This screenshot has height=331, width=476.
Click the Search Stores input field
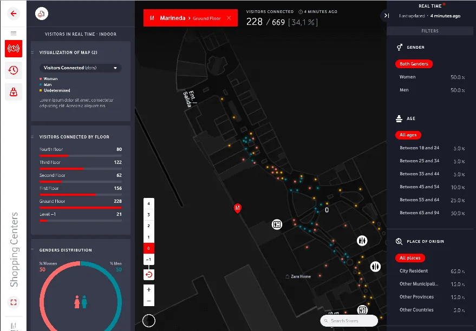tap(349, 321)
